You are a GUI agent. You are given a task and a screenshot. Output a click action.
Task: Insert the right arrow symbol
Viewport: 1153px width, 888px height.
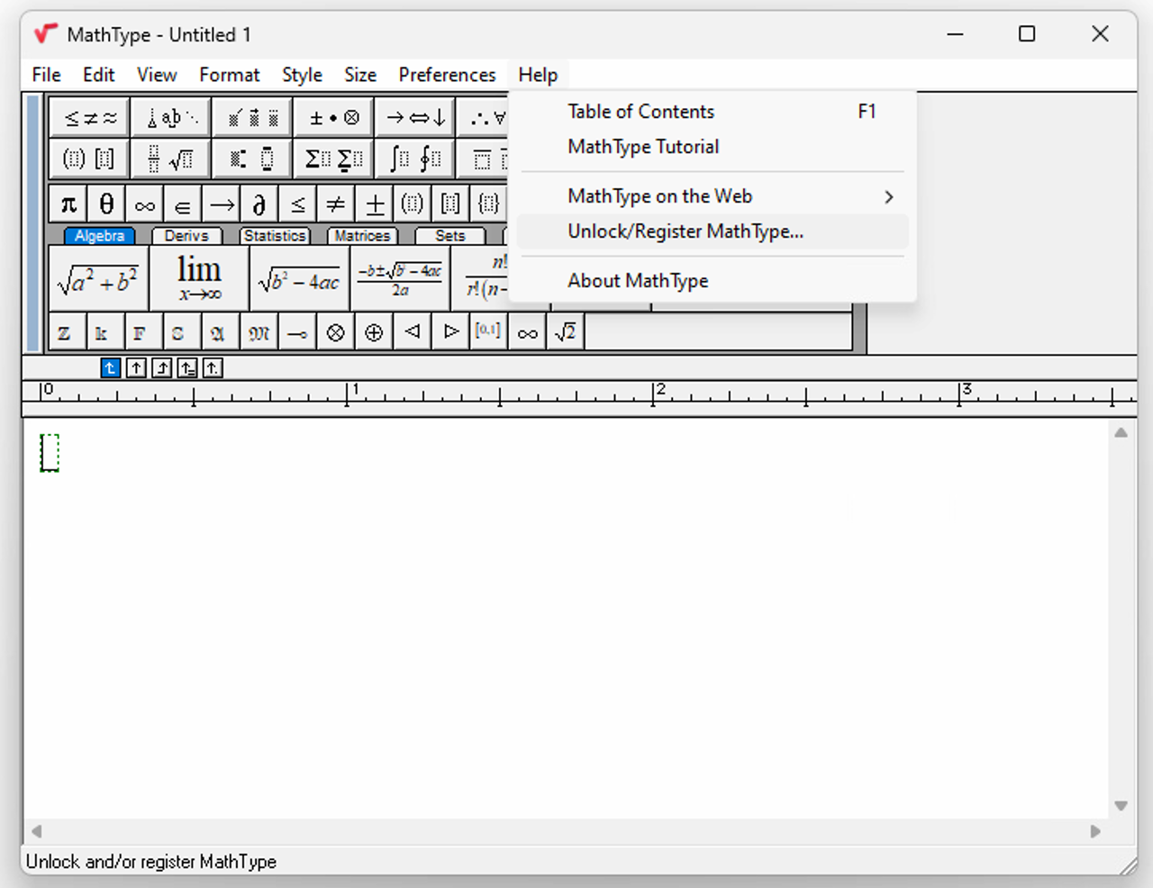point(221,204)
